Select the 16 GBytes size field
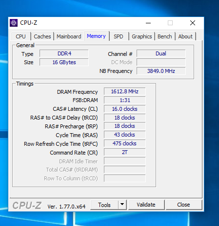Screen dimensions: 219x226 tap(64, 62)
